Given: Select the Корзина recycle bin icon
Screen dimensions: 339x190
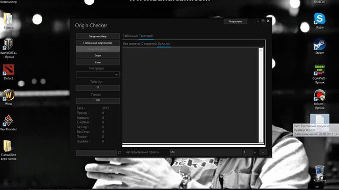Looking at the screenshot, I should 319,174.
